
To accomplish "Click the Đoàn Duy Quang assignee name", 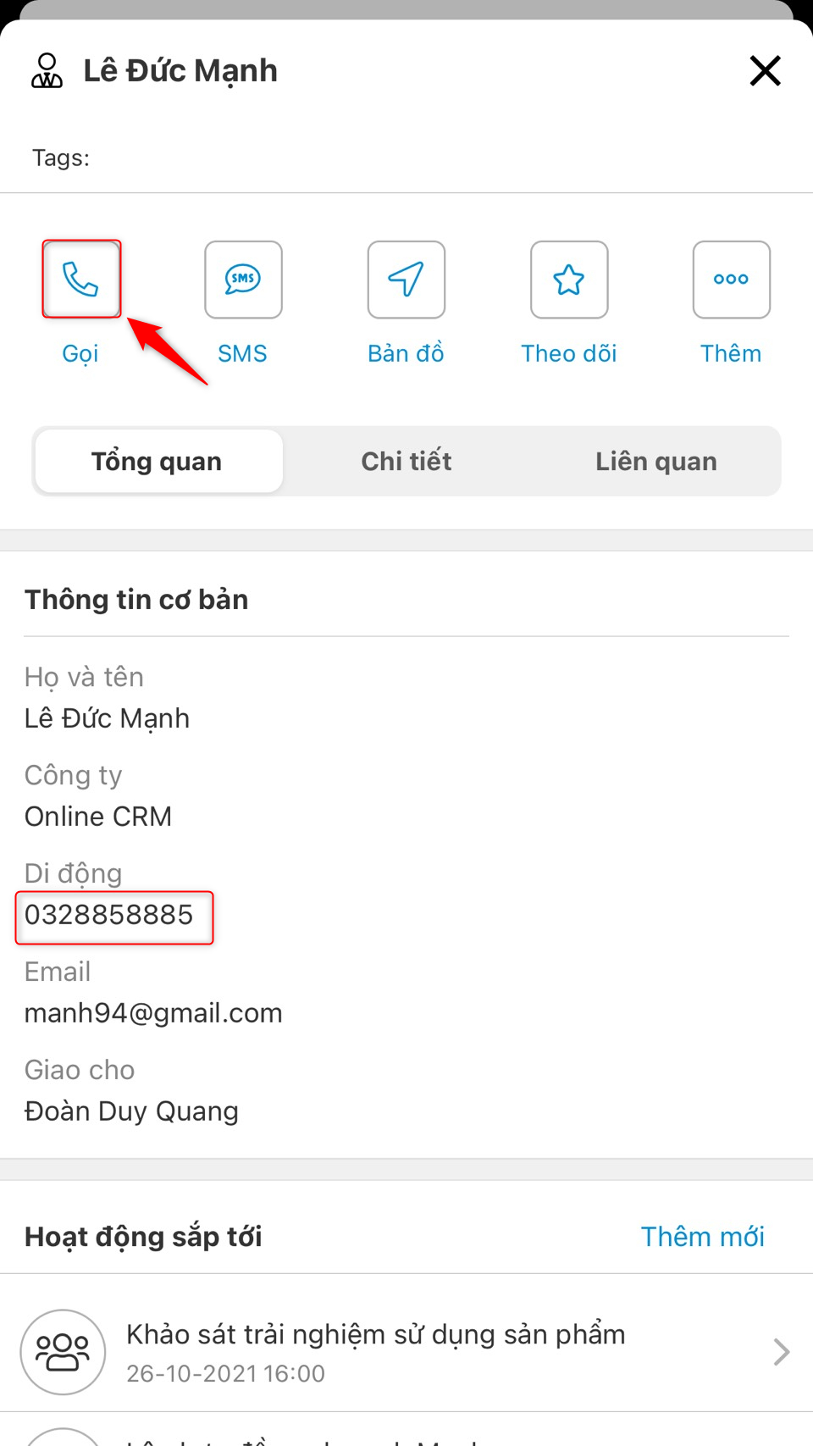I will click(131, 1111).
